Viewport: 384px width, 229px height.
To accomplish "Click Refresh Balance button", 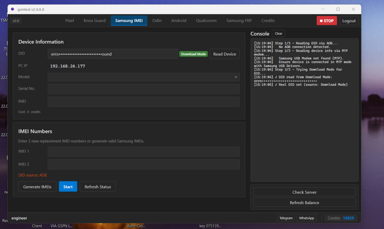I will coord(304,202).
